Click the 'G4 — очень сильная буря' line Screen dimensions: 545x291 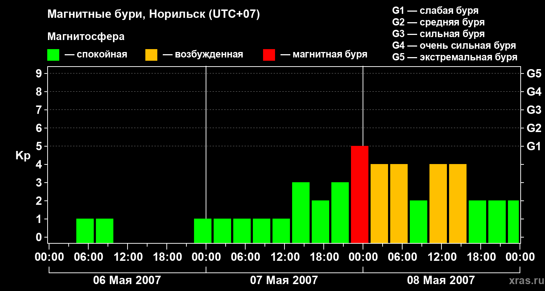454,45
